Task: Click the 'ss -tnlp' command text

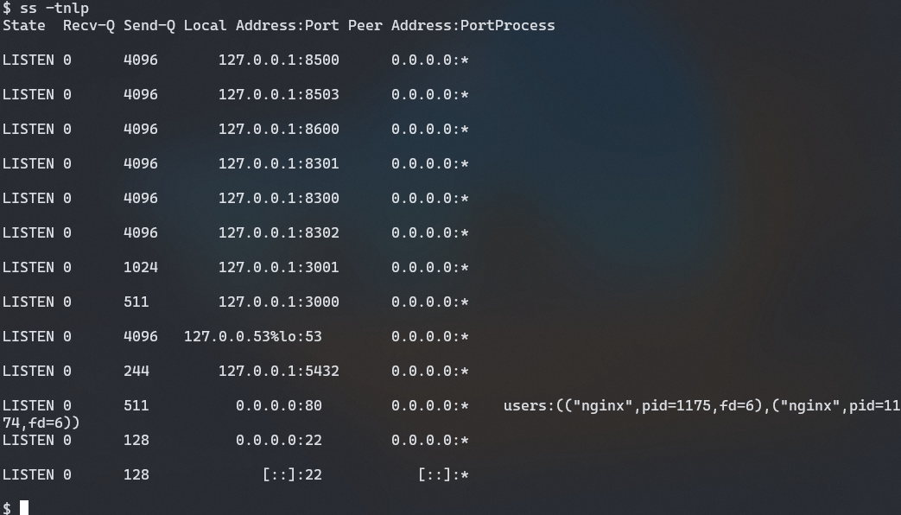Action: coord(54,9)
